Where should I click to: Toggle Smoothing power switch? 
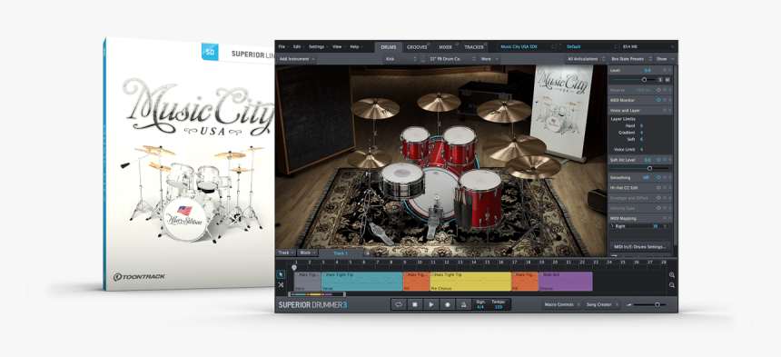pyautogui.click(x=658, y=177)
